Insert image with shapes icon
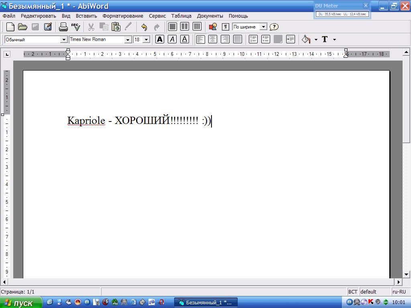Viewport: 411px width, 308px height. (x=213, y=27)
